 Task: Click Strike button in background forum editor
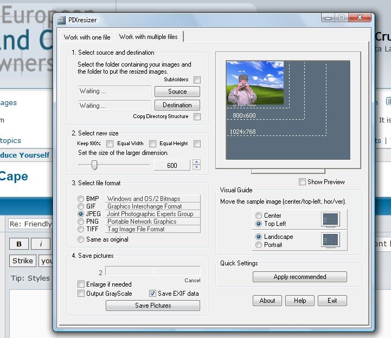click(x=23, y=261)
